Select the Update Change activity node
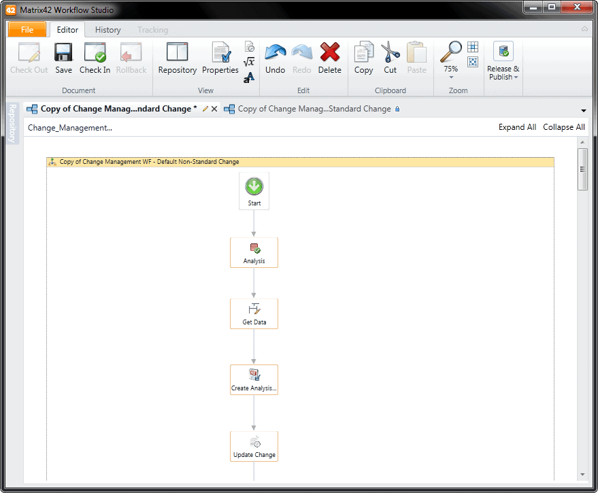Image resolution: width=598 pixels, height=493 pixels. click(x=254, y=447)
